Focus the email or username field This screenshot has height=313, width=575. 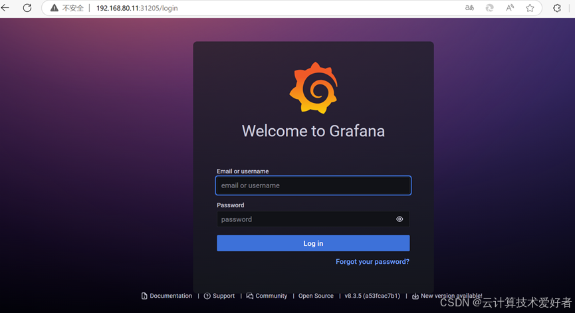[313, 185]
